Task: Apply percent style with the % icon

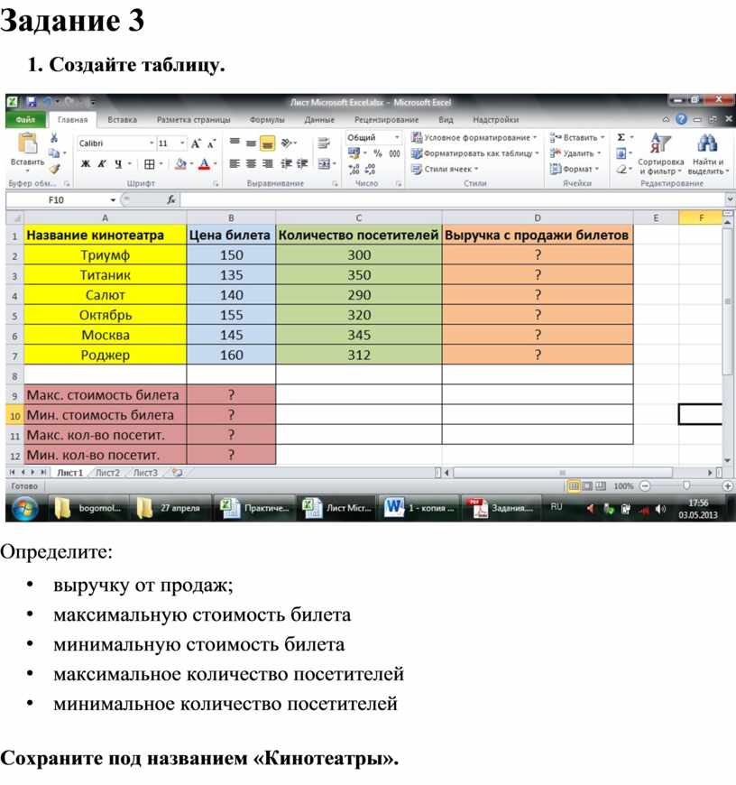Action: coord(378,153)
